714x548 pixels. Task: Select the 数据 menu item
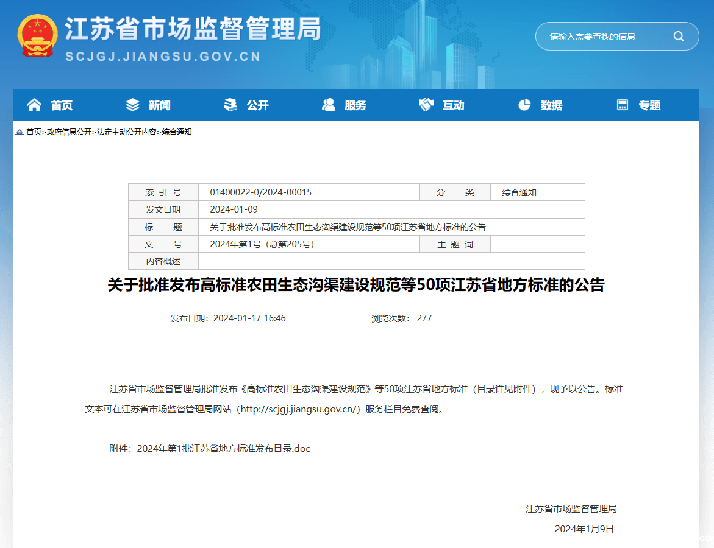(x=551, y=105)
